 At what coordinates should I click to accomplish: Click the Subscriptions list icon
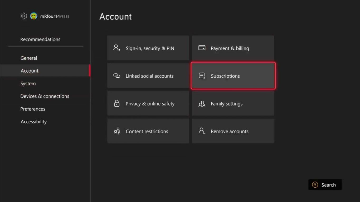point(202,76)
